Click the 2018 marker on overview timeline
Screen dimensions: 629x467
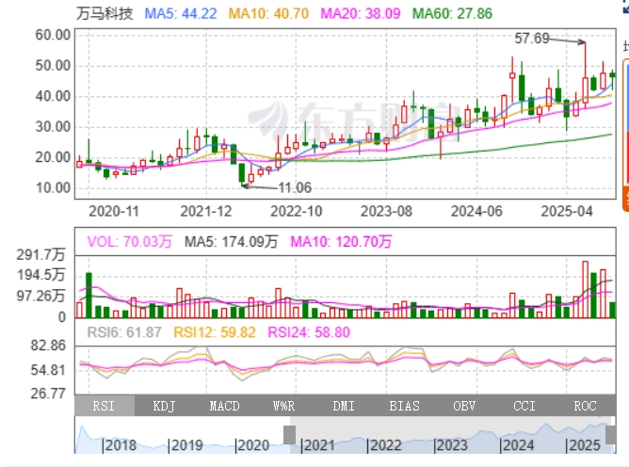[x=120, y=445]
